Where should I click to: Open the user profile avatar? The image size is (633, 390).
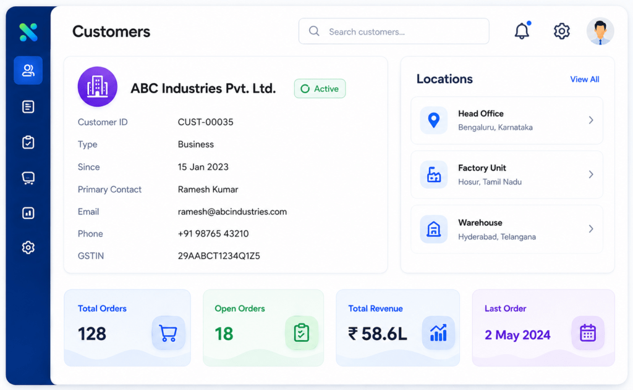click(x=600, y=31)
